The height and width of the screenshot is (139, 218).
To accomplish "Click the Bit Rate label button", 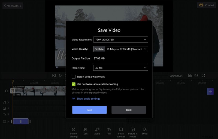I will (x=99, y=49).
